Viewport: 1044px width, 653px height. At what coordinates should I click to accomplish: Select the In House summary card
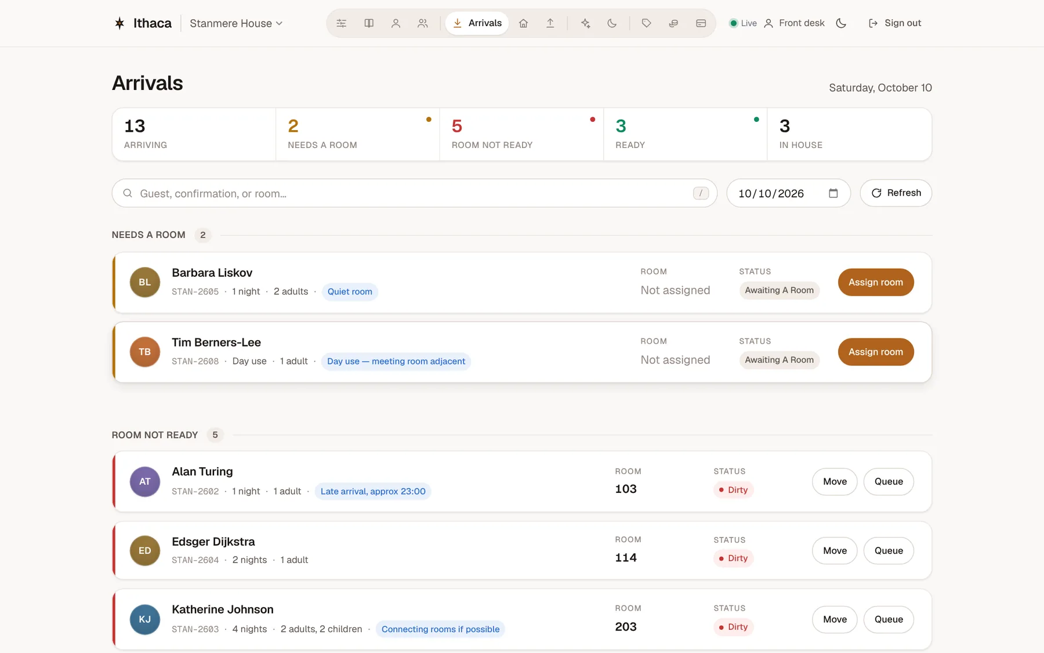click(849, 134)
